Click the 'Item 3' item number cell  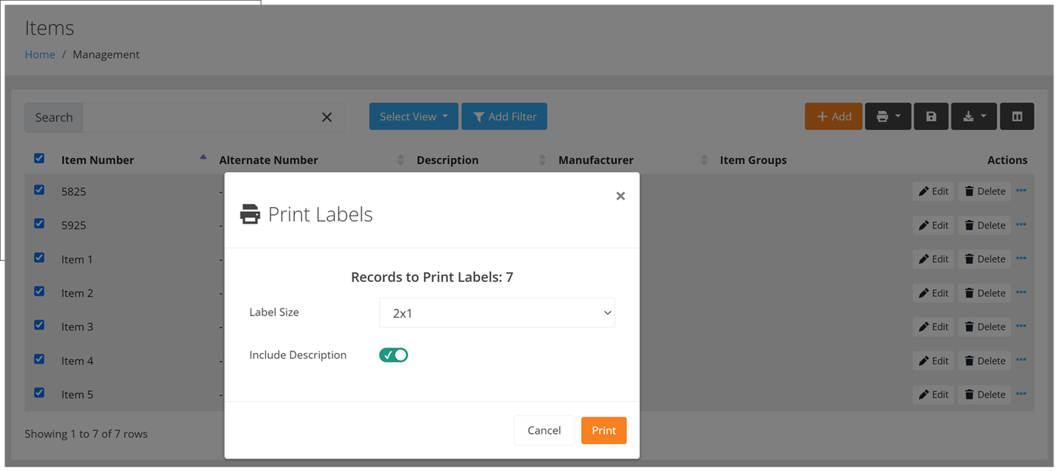(x=77, y=327)
